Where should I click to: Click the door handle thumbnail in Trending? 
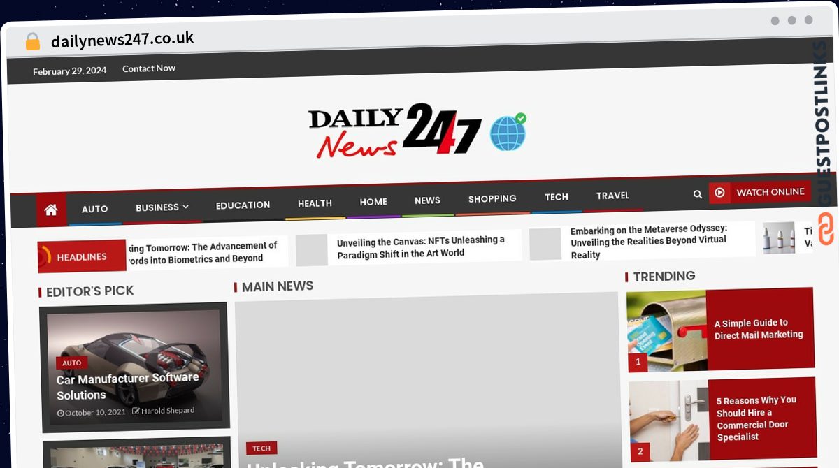click(669, 421)
